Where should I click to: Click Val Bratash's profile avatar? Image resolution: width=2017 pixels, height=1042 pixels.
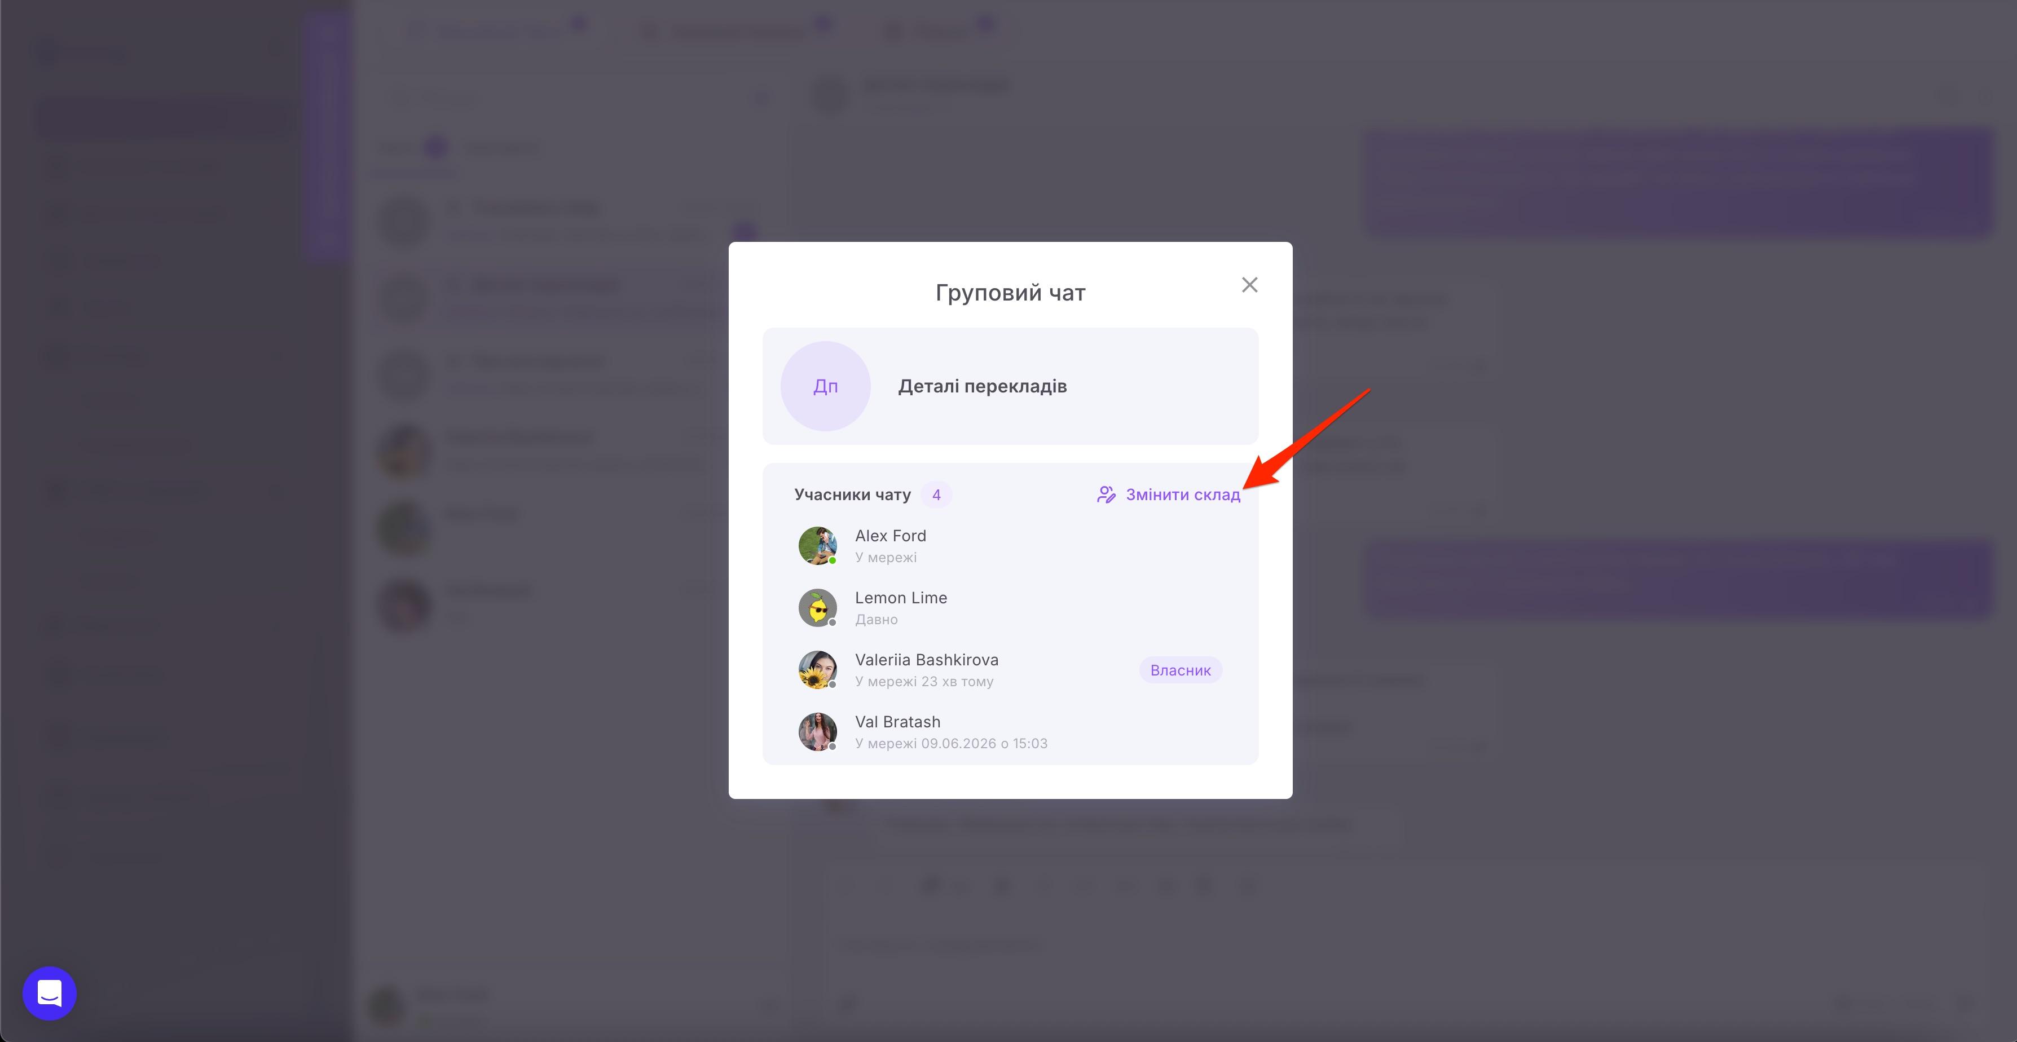click(x=817, y=731)
